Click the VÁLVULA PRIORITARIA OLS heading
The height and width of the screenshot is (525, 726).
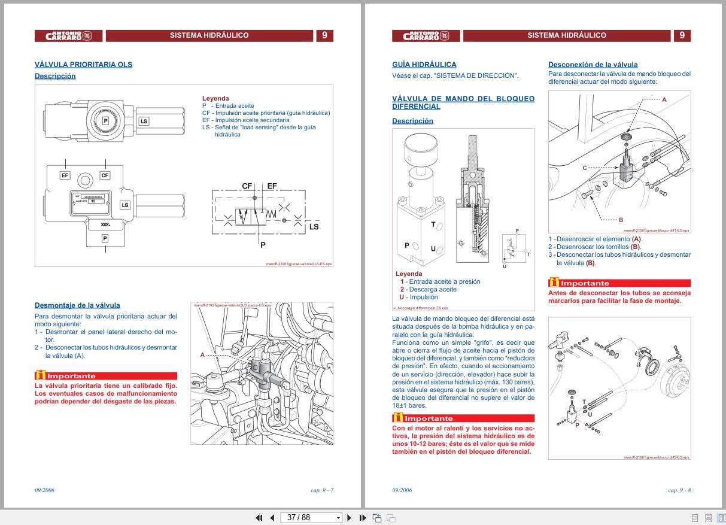click(84, 65)
